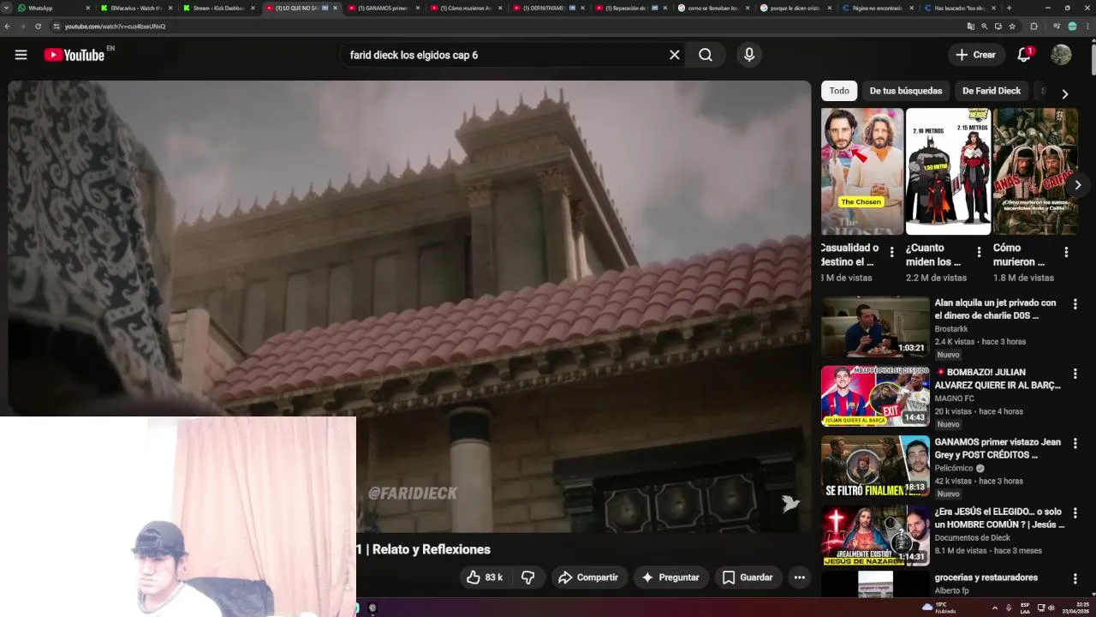Go to the YouTube home logo
Image resolution: width=1096 pixels, height=617 pixels.
(x=74, y=55)
